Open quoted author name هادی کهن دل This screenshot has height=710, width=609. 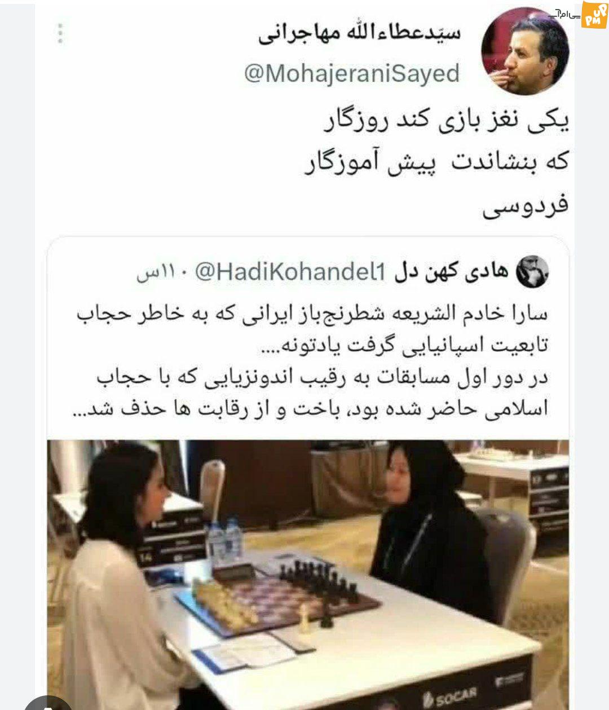point(452,272)
